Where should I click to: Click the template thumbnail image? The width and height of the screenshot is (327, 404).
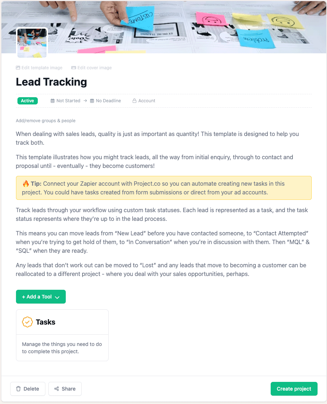pyautogui.click(x=32, y=42)
